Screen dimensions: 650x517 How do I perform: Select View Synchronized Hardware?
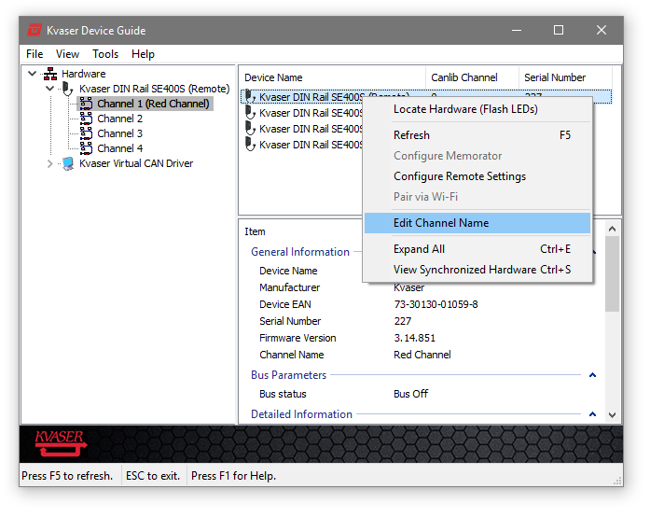point(477,270)
